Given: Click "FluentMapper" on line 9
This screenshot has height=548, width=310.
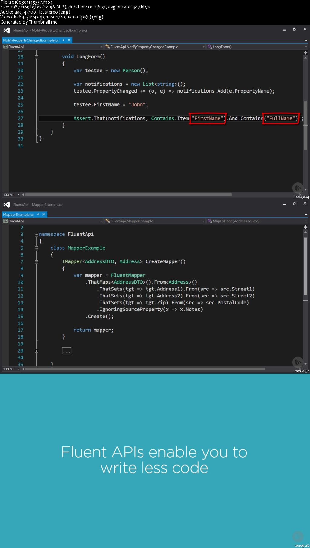Looking at the screenshot, I should click(x=128, y=275).
